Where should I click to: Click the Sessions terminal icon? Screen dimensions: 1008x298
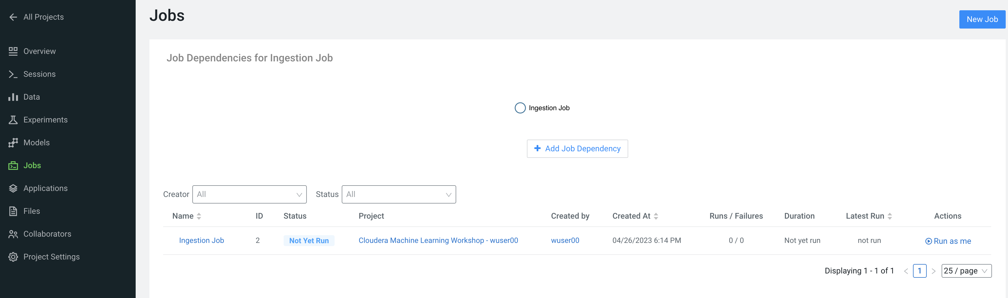tap(13, 74)
